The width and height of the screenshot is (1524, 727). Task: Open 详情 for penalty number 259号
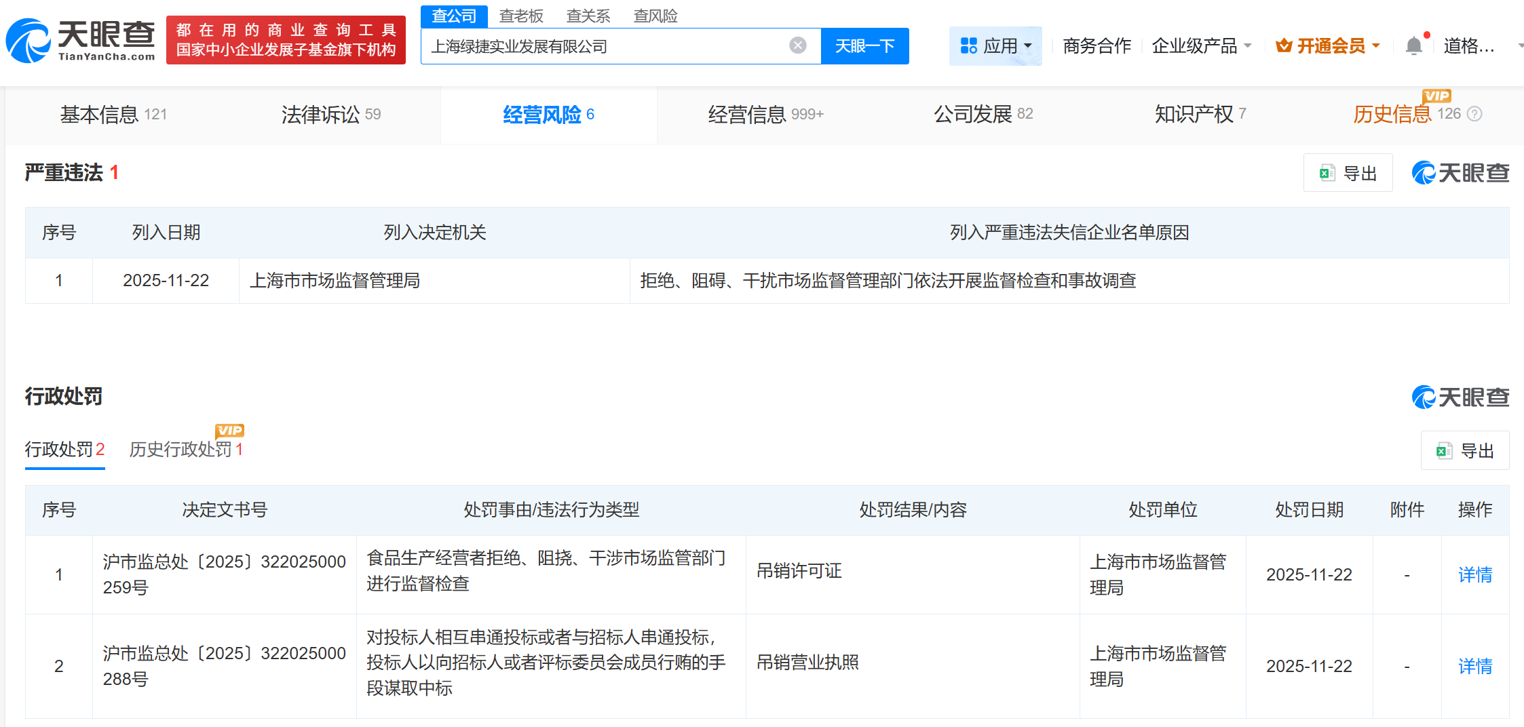coord(1475,574)
